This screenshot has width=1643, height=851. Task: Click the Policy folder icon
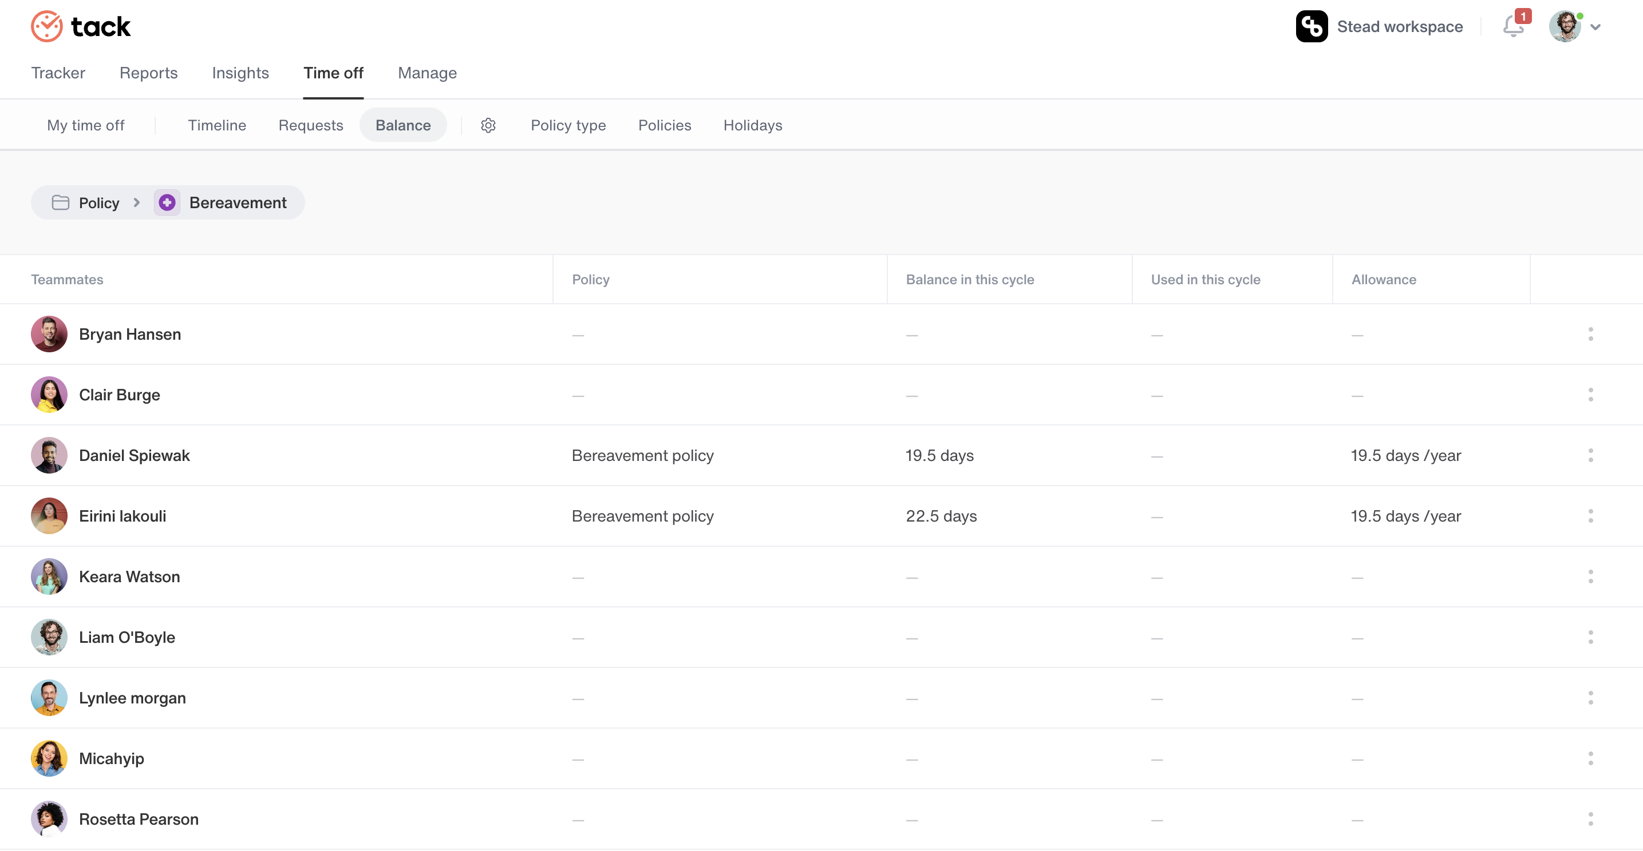(61, 202)
